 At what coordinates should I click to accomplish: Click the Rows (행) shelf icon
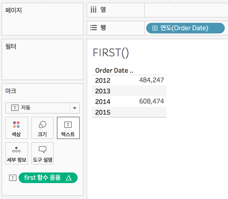[94, 28]
